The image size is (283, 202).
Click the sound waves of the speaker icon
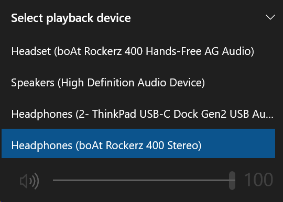[35, 181]
